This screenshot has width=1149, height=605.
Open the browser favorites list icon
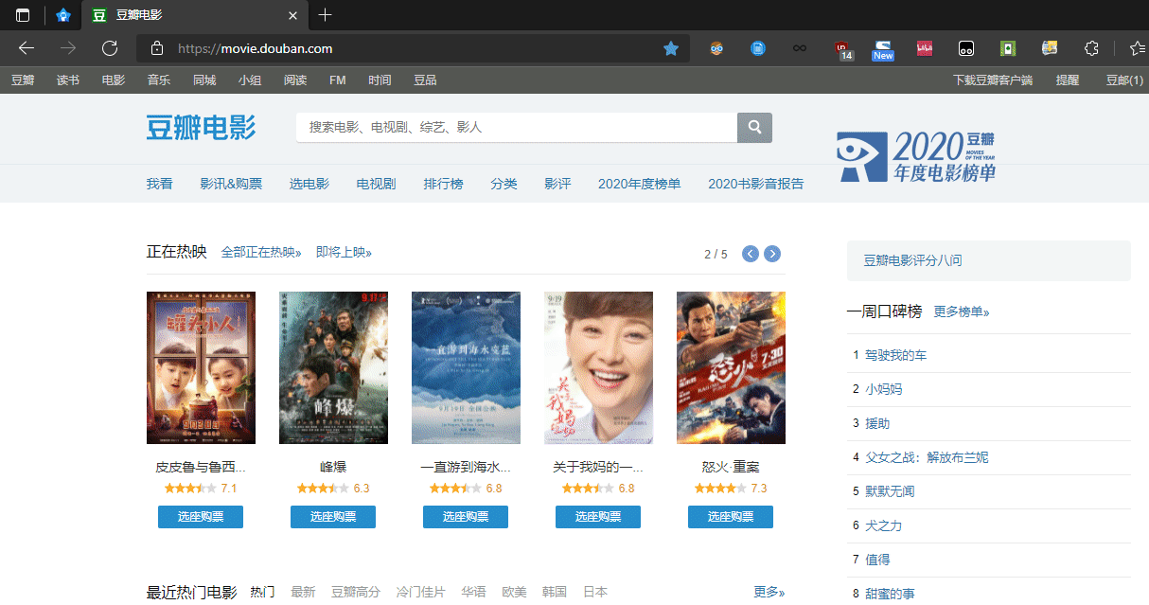tap(1137, 48)
